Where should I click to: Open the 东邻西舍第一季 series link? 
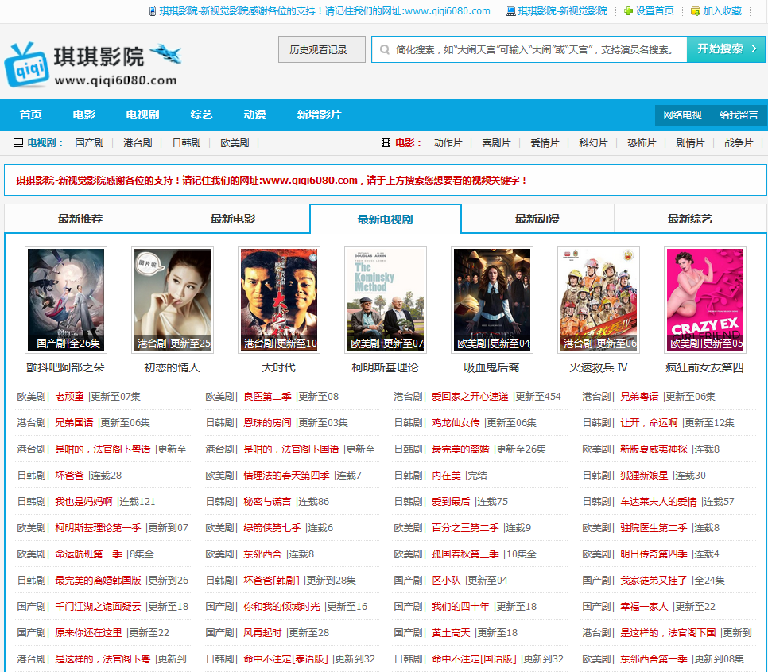654,659
